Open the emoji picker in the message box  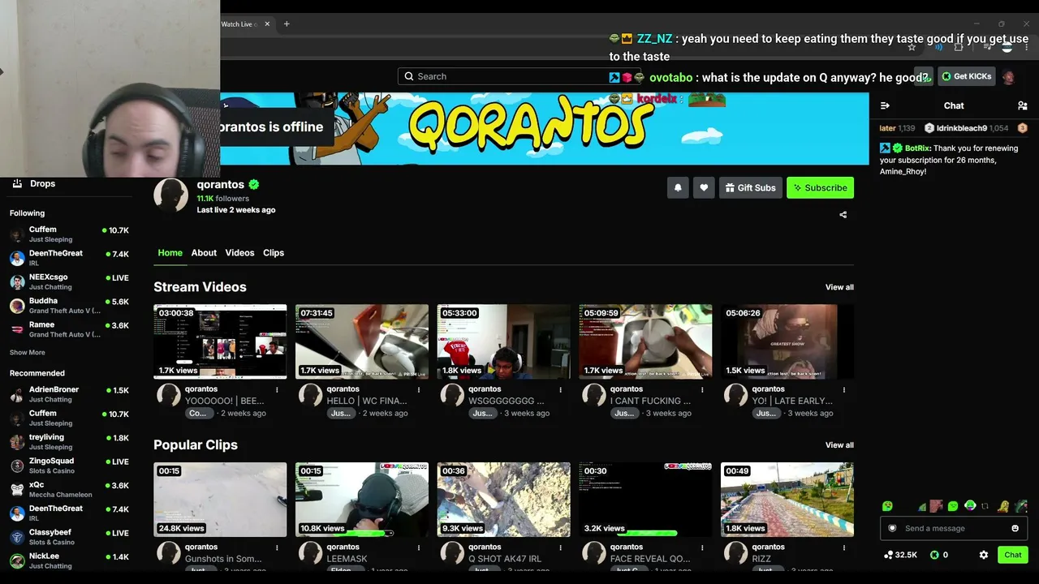pos(1015,528)
